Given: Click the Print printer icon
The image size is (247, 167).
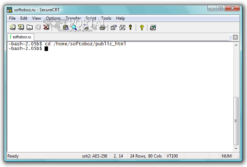Looking at the screenshot, I should click(102, 28).
